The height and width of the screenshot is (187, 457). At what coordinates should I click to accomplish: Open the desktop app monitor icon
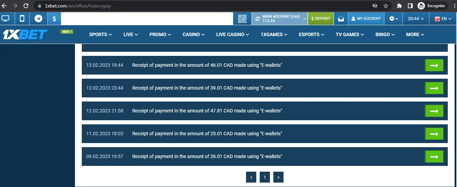5,18
